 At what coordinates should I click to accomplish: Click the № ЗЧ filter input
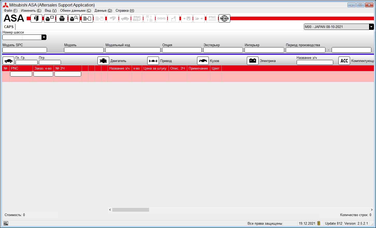tap(68, 74)
